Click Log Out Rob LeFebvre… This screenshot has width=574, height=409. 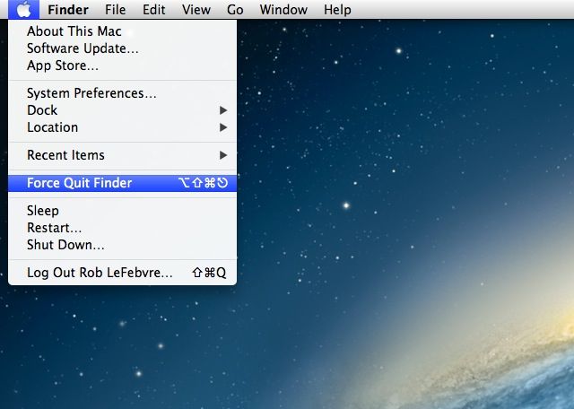(x=100, y=273)
